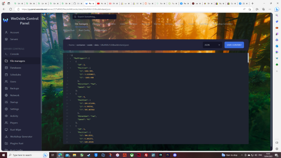The height and width of the screenshot is (158, 281).
Task: Switch to the top Console tab
Action: coord(67,24)
